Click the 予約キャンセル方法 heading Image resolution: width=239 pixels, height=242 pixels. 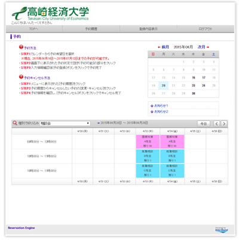tap(37, 78)
